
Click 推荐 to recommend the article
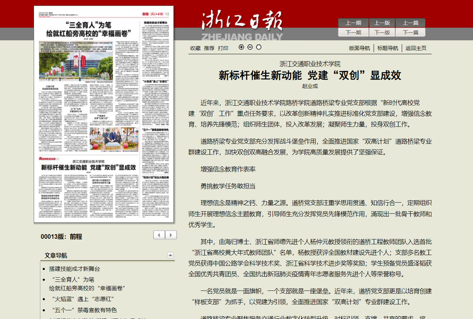(209, 48)
